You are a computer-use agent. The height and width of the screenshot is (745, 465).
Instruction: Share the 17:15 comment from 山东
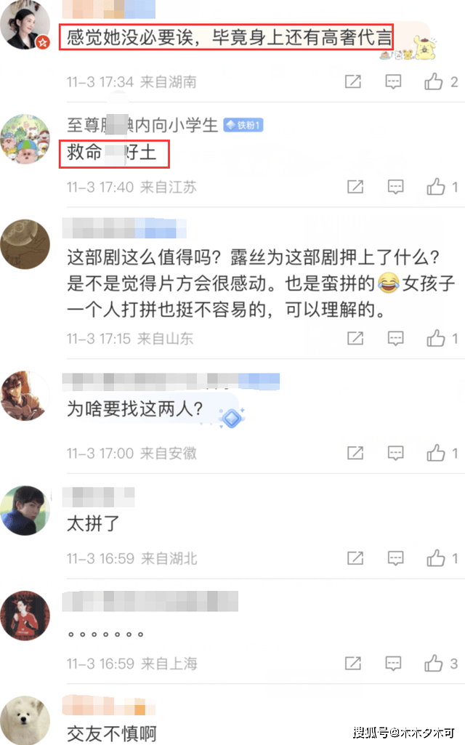point(355,338)
